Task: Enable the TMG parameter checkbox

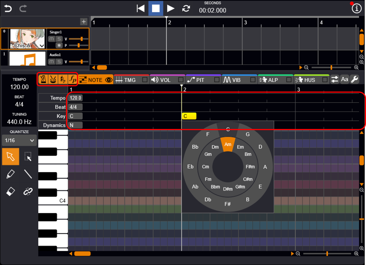Action: tap(145, 80)
